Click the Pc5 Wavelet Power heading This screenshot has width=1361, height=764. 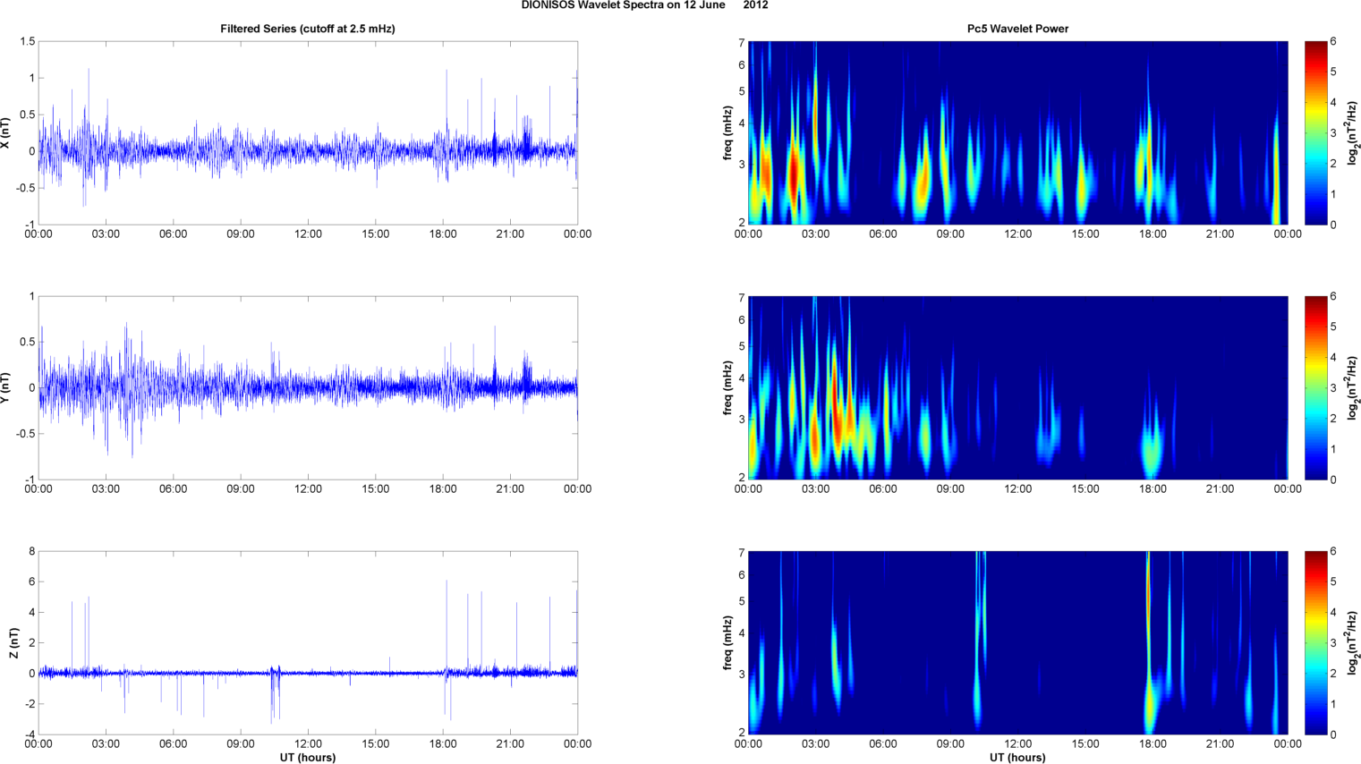[1017, 29]
